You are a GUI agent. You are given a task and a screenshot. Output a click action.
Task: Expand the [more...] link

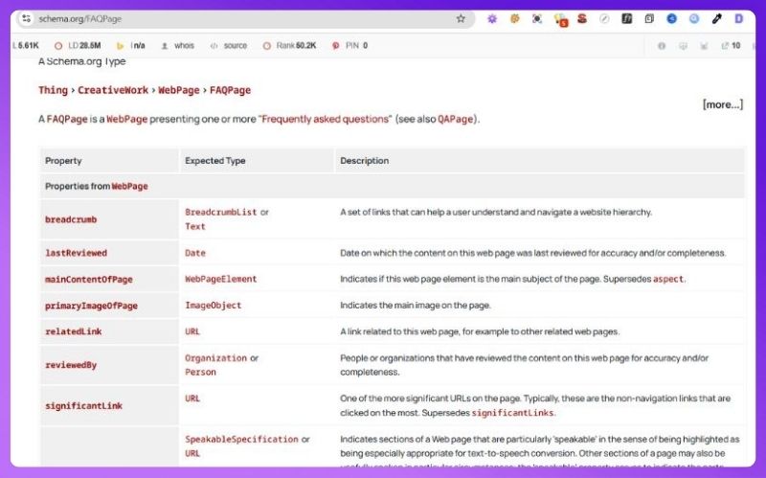tap(723, 104)
